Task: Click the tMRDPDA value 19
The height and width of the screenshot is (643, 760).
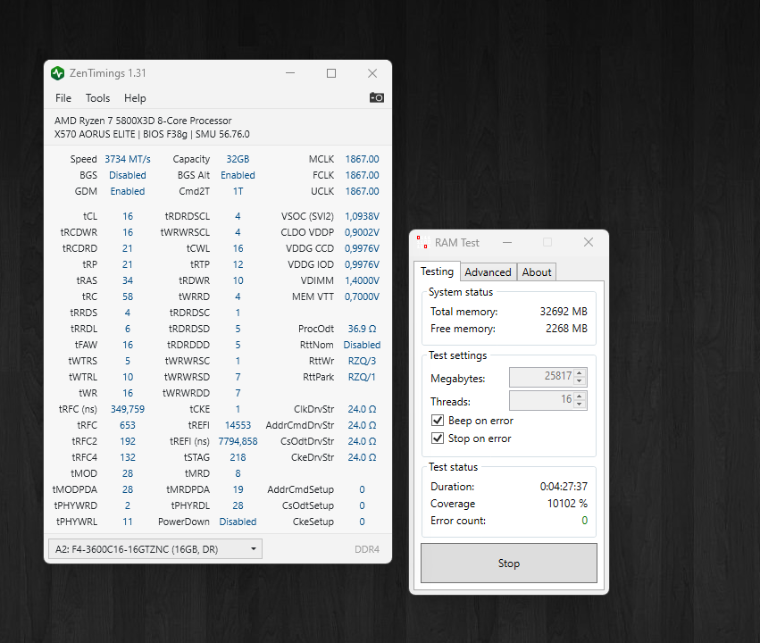Action: [x=238, y=489]
